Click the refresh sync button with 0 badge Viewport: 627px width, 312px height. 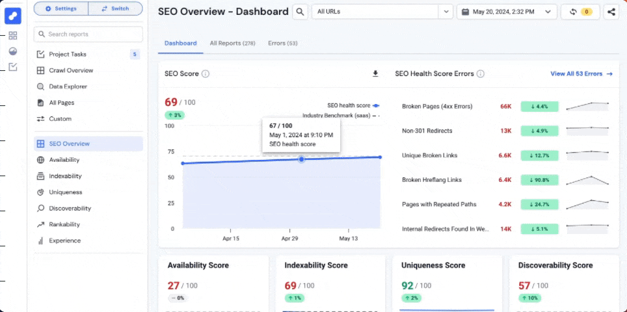580,12
